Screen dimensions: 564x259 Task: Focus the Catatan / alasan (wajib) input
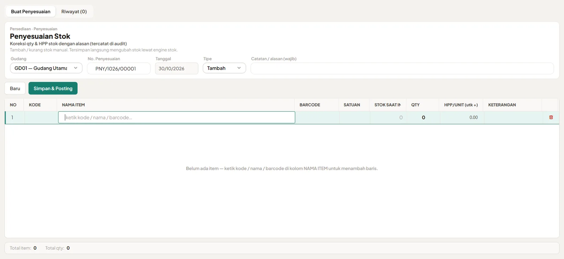[x=402, y=68]
